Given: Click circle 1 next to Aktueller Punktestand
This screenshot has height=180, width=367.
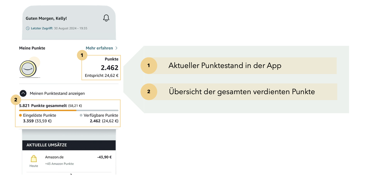Looking at the screenshot, I should [149, 65].
